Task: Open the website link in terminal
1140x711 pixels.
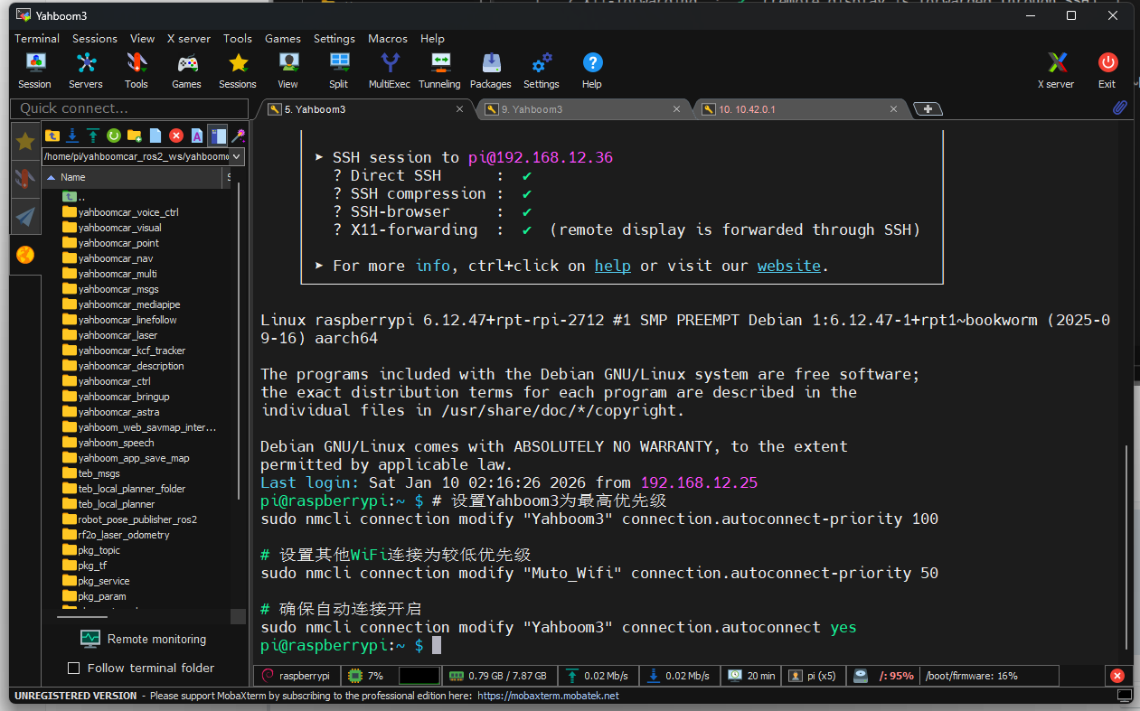Action: click(x=788, y=267)
